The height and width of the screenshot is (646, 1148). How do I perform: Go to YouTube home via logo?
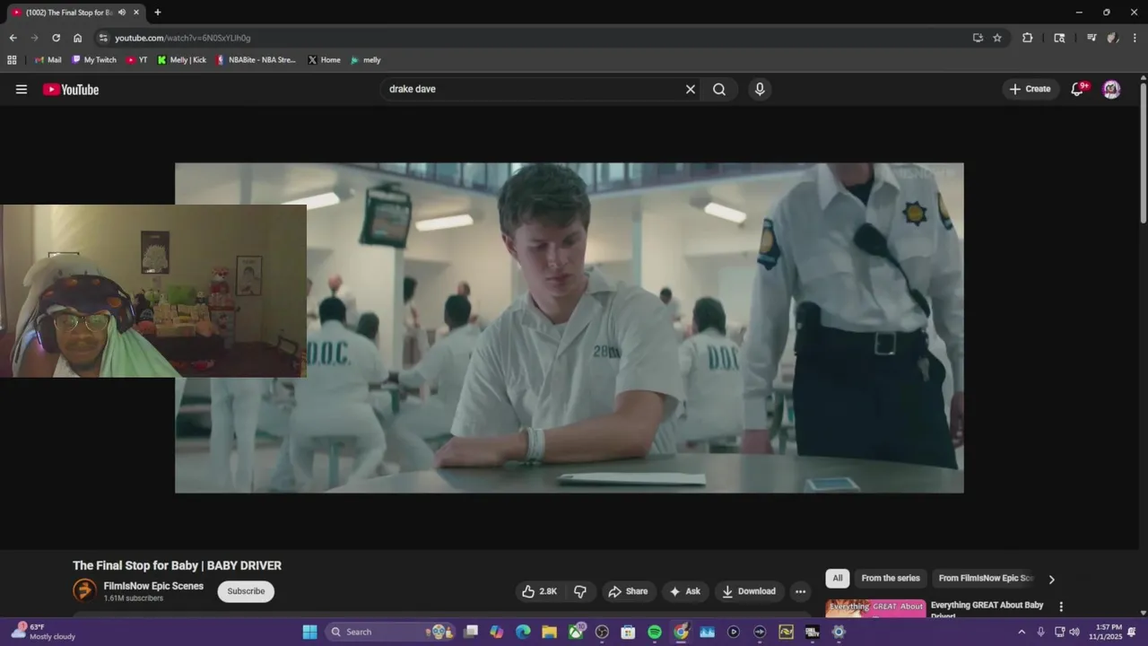click(x=71, y=89)
